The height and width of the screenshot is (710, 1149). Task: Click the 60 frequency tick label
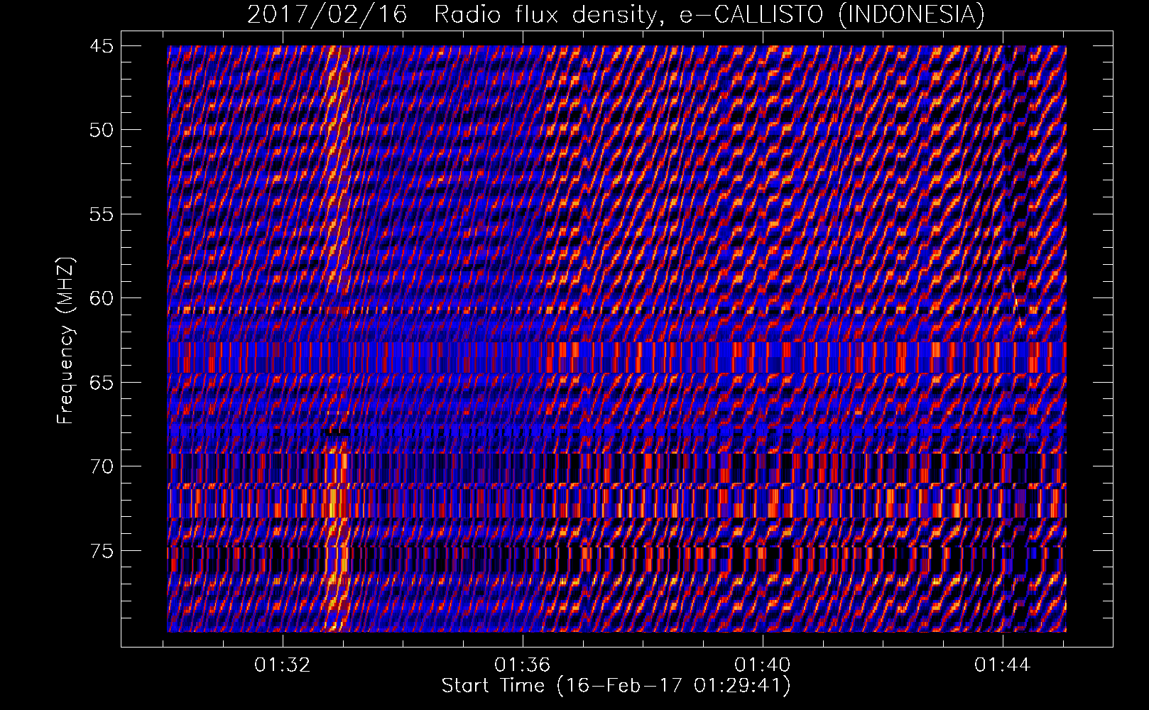click(100, 297)
